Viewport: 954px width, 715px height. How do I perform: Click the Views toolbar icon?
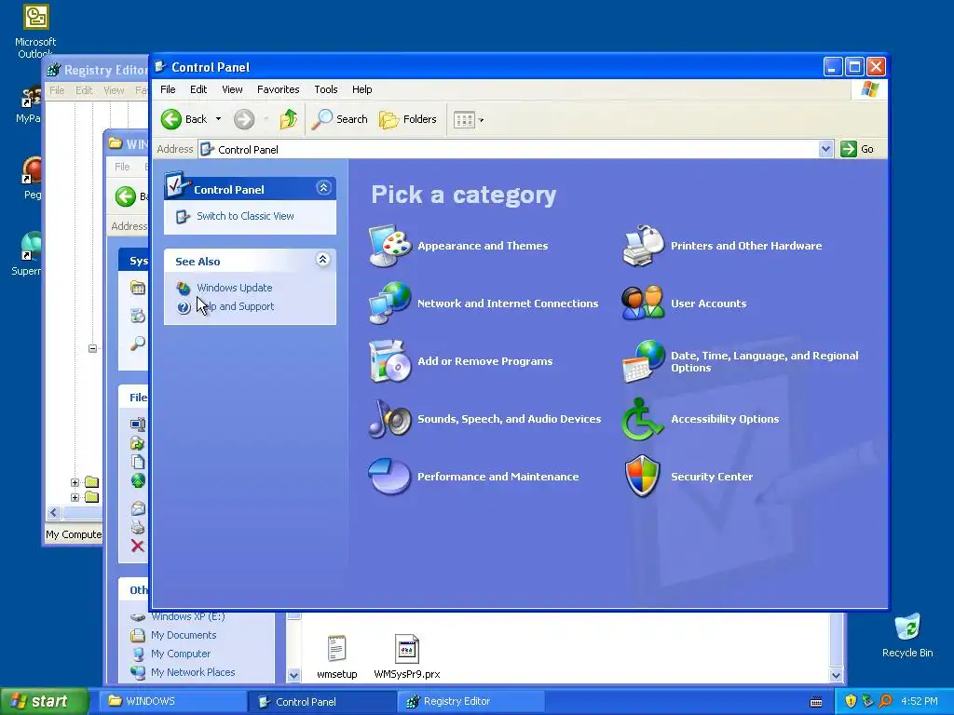click(x=464, y=120)
